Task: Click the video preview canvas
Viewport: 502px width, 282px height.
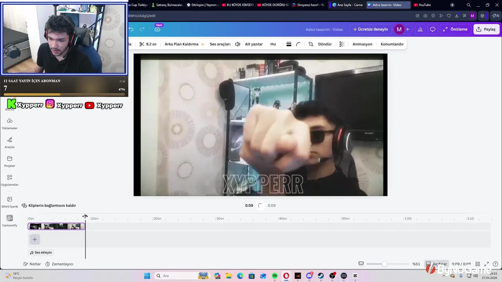Action: point(260,125)
